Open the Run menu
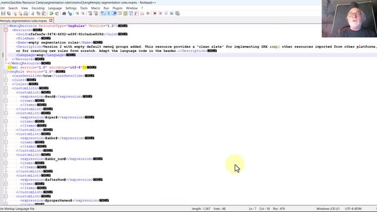This screenshot has width=377, height=212. pyautogui.click(x=106, y=8)
